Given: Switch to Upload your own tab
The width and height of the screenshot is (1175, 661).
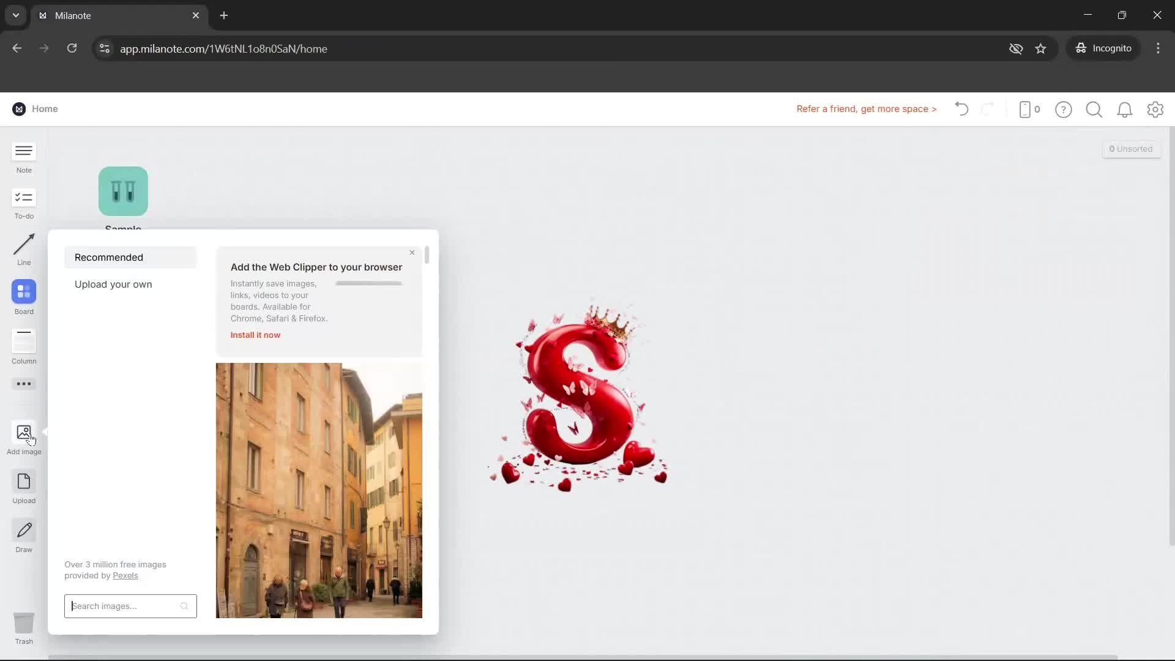Looking at the screenshot, I should click(x=113, y=285).
